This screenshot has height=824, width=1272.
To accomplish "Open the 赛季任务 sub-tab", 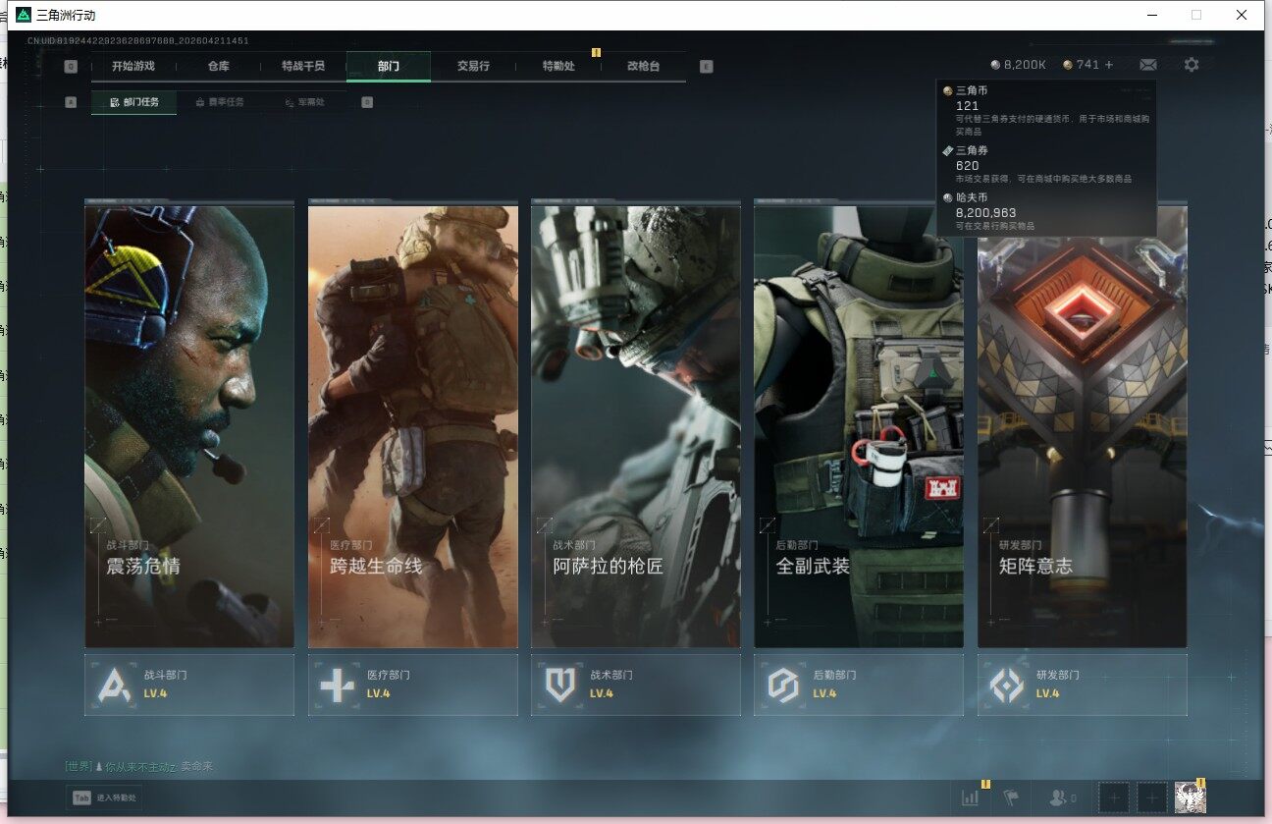I will (220, 102).
